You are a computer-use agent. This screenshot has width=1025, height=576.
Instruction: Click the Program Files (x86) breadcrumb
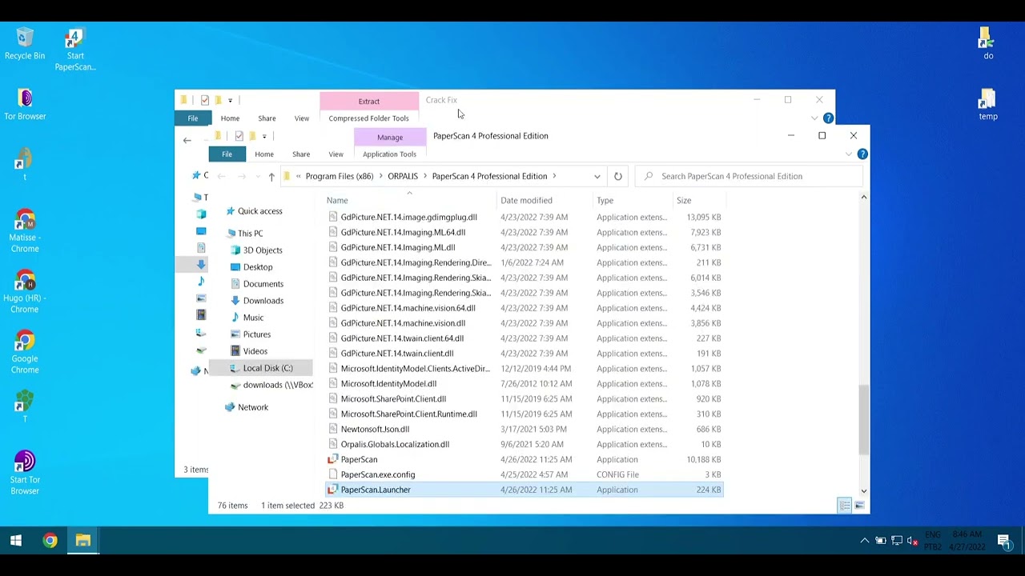pyautogui.click(x=340, y=176)
